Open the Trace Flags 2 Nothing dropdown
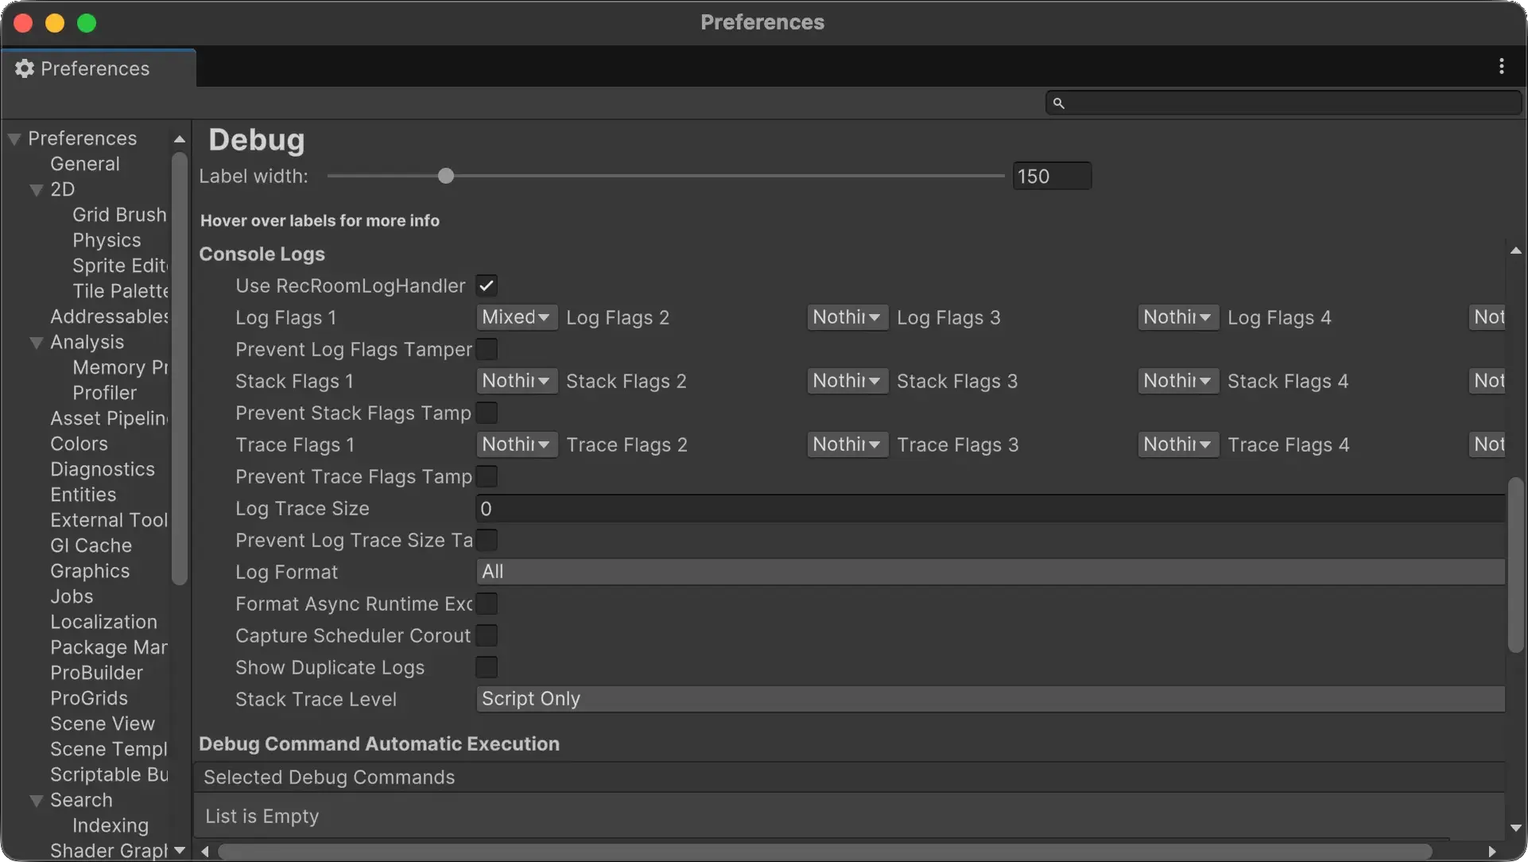 pos(847,445)
